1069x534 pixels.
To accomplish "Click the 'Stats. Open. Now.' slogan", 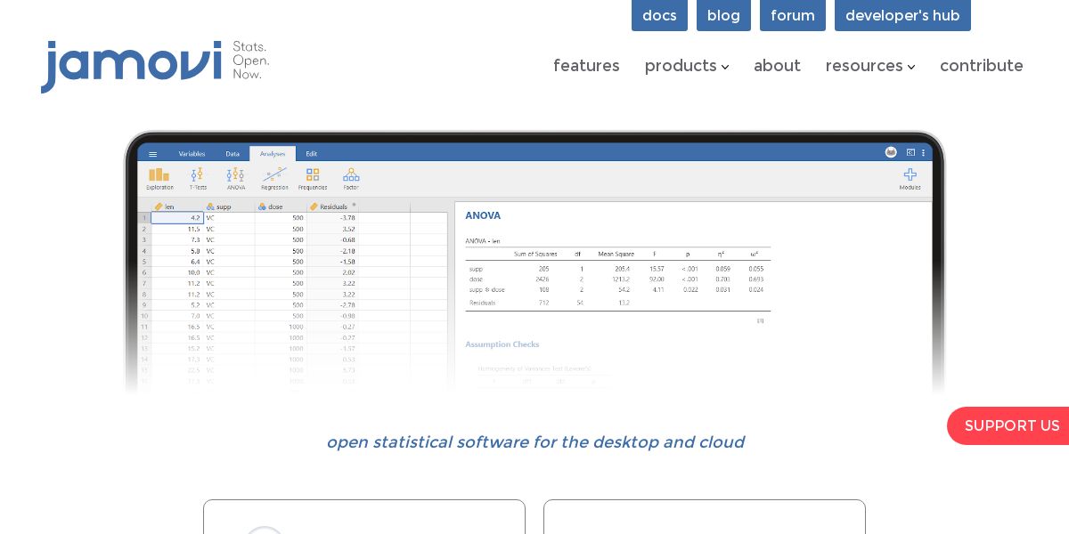I will click(250, 60).
